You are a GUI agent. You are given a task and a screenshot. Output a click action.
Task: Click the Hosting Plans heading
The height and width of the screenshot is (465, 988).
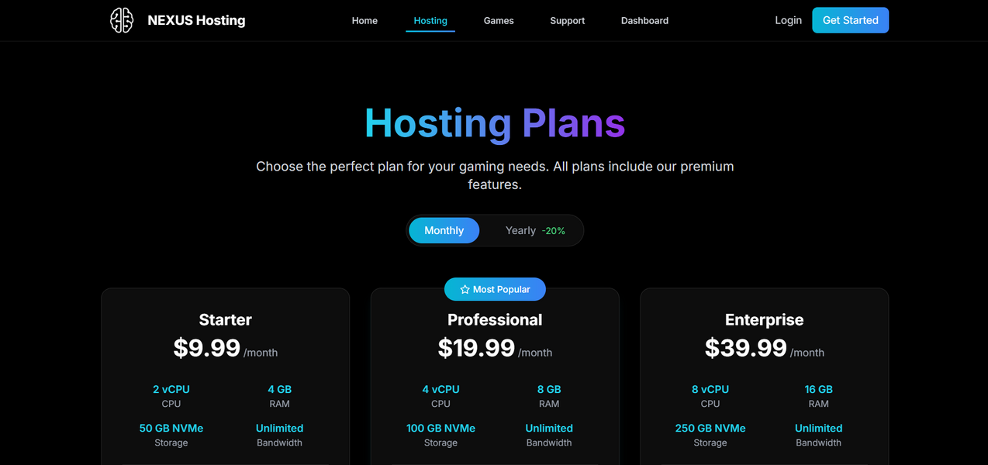(x=495, y=123)
